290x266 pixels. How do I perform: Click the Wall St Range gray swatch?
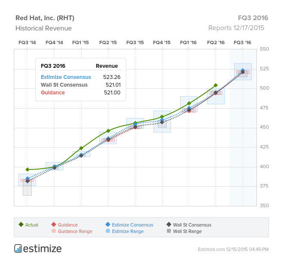click(x=169, y=231)
